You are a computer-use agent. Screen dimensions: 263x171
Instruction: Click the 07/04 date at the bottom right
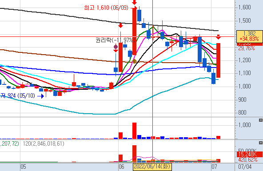point(245,167)
